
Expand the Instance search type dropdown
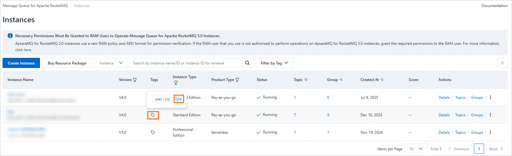[x=111, y=63]
